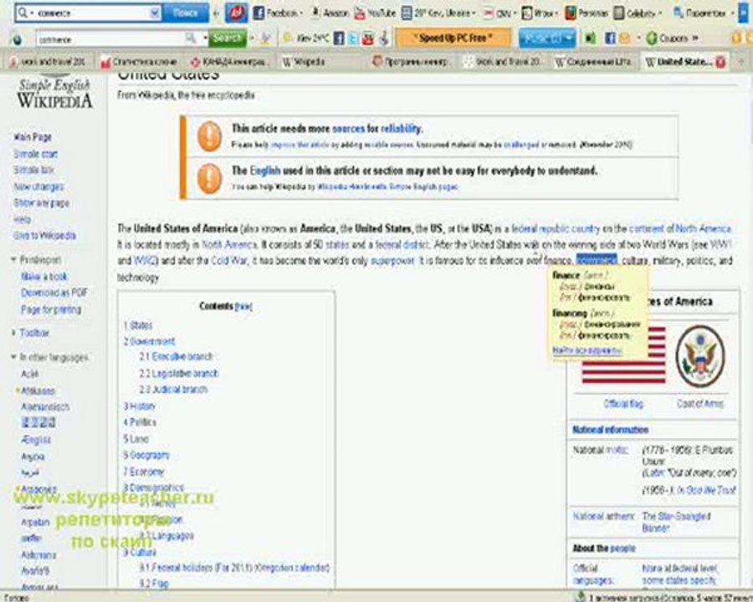The image size is (753, 602).
Task: Click the sun weather icon Kiev 24°C
Action: click(x=288, y=38)
